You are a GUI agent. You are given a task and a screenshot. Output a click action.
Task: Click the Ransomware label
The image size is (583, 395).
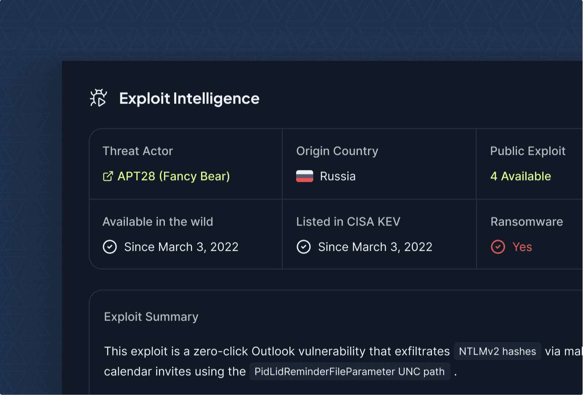[x=526, y=222]
